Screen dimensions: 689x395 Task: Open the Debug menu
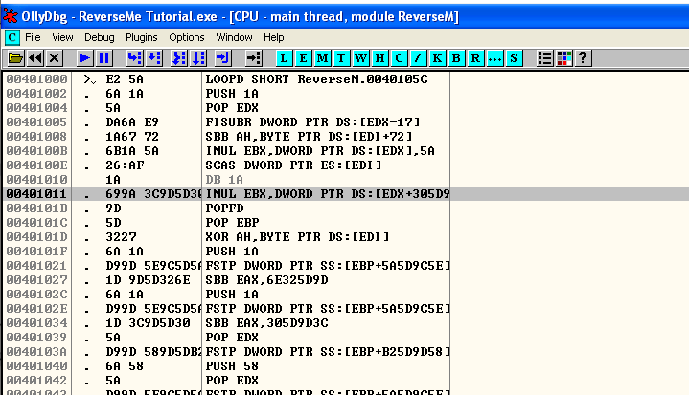100,37
